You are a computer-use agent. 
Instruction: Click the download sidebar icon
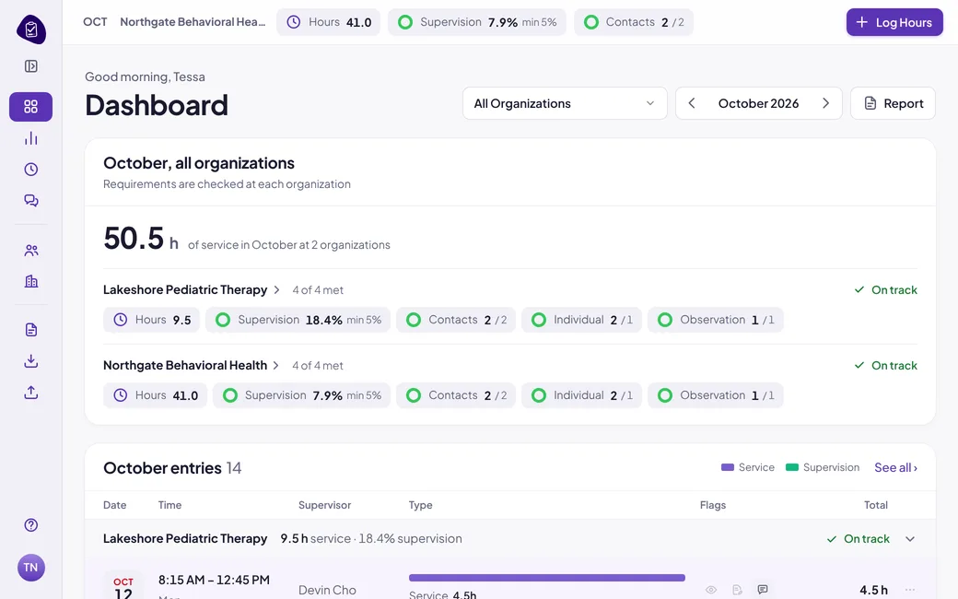[x=31, y=361]
